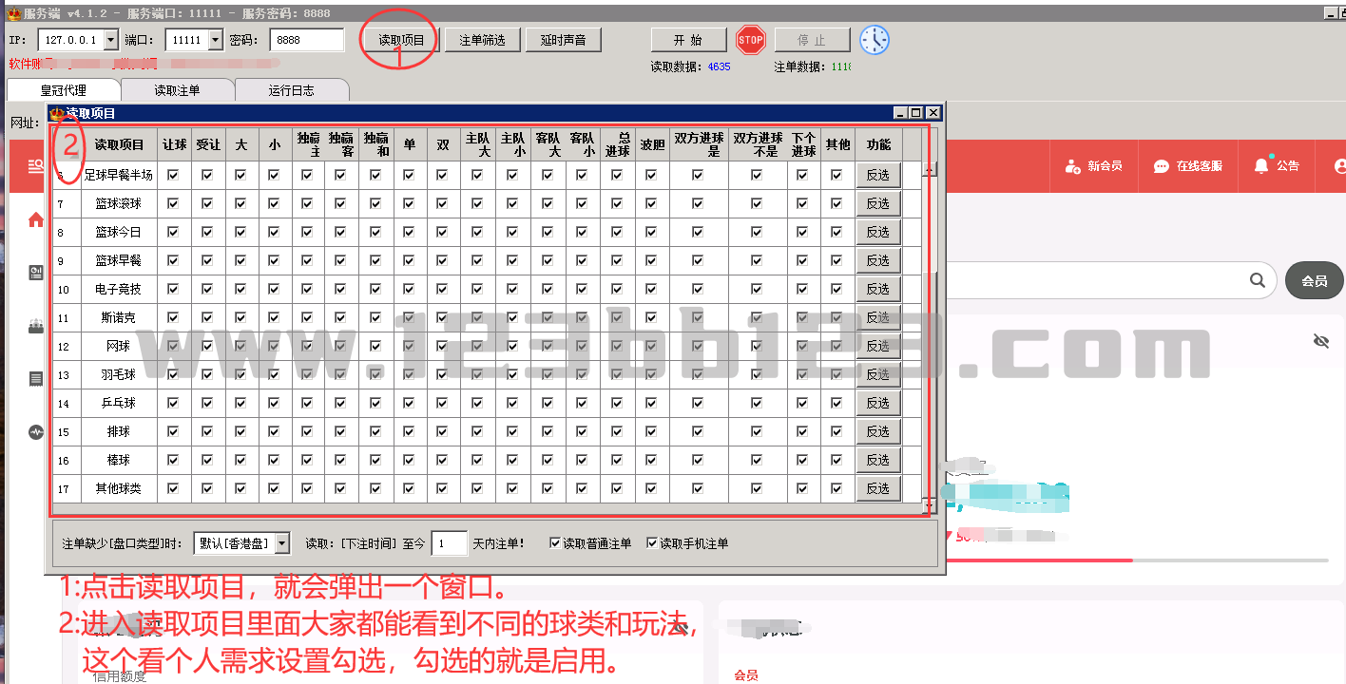Click the 读取项目 button
Screen dimensions: 1346x684
click(x=401, y=40)
